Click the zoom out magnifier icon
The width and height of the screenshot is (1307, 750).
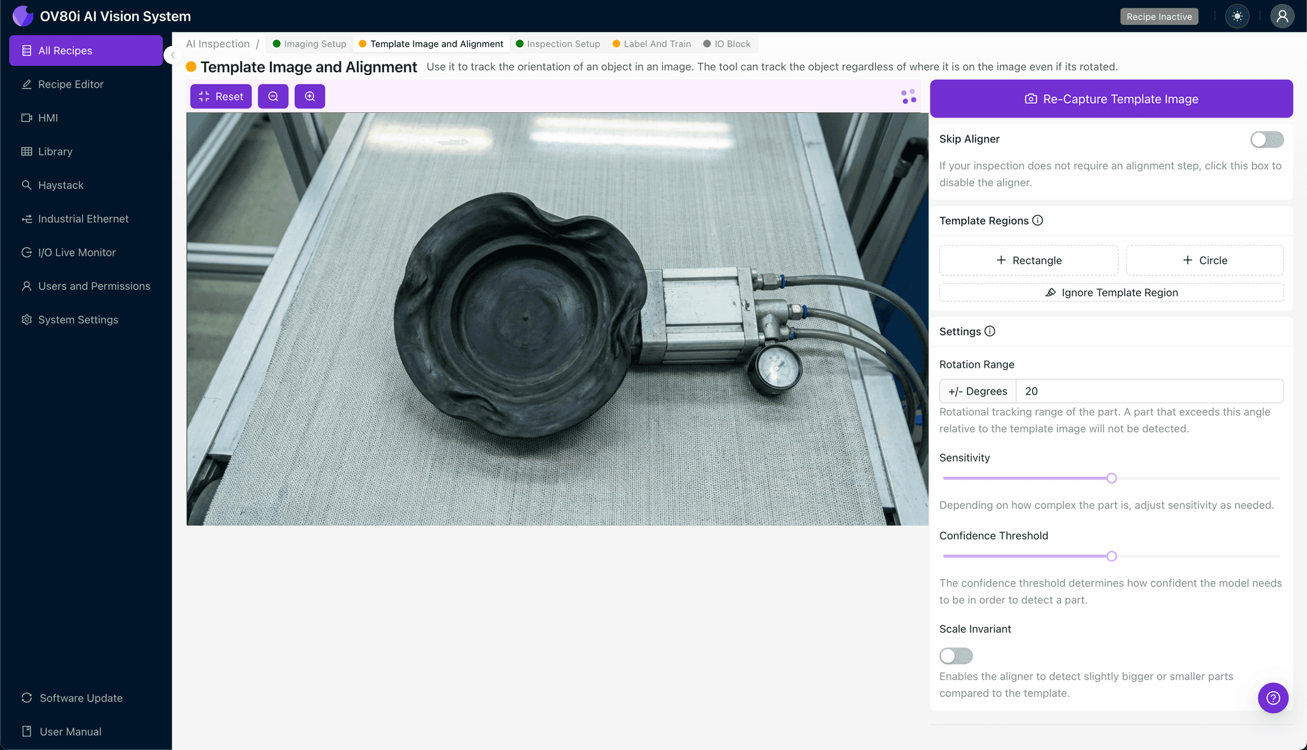(273, 96)
